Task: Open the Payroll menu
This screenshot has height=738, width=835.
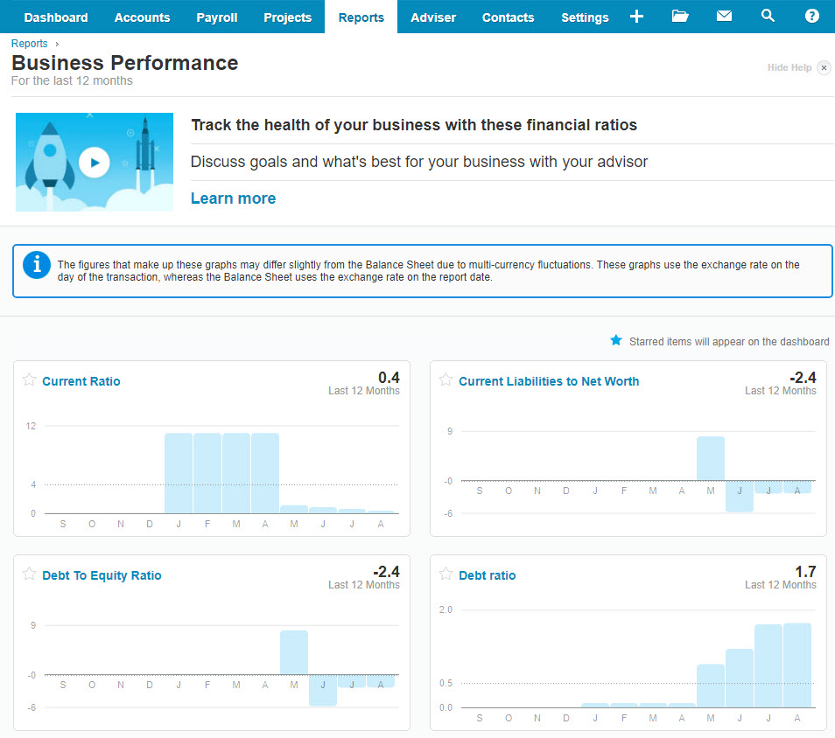Action: [x=217, y=17]
